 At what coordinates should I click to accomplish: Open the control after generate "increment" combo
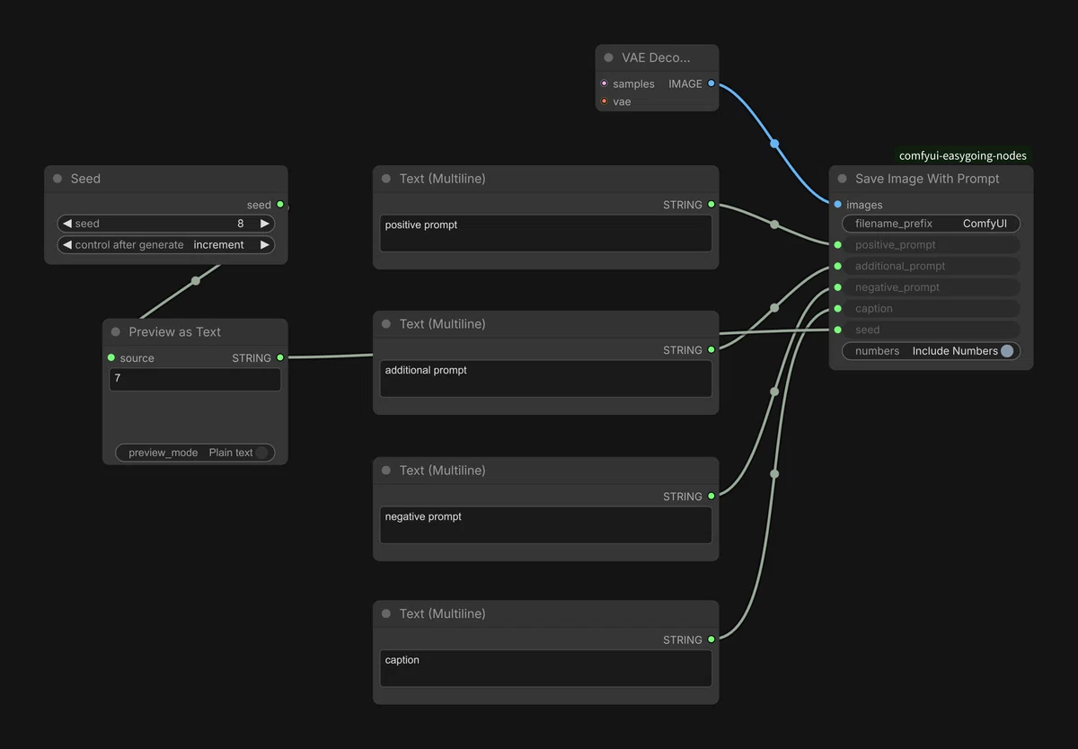[x=166, y=244]
